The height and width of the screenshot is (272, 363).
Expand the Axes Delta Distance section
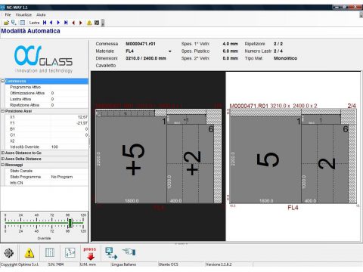[3, 159]
